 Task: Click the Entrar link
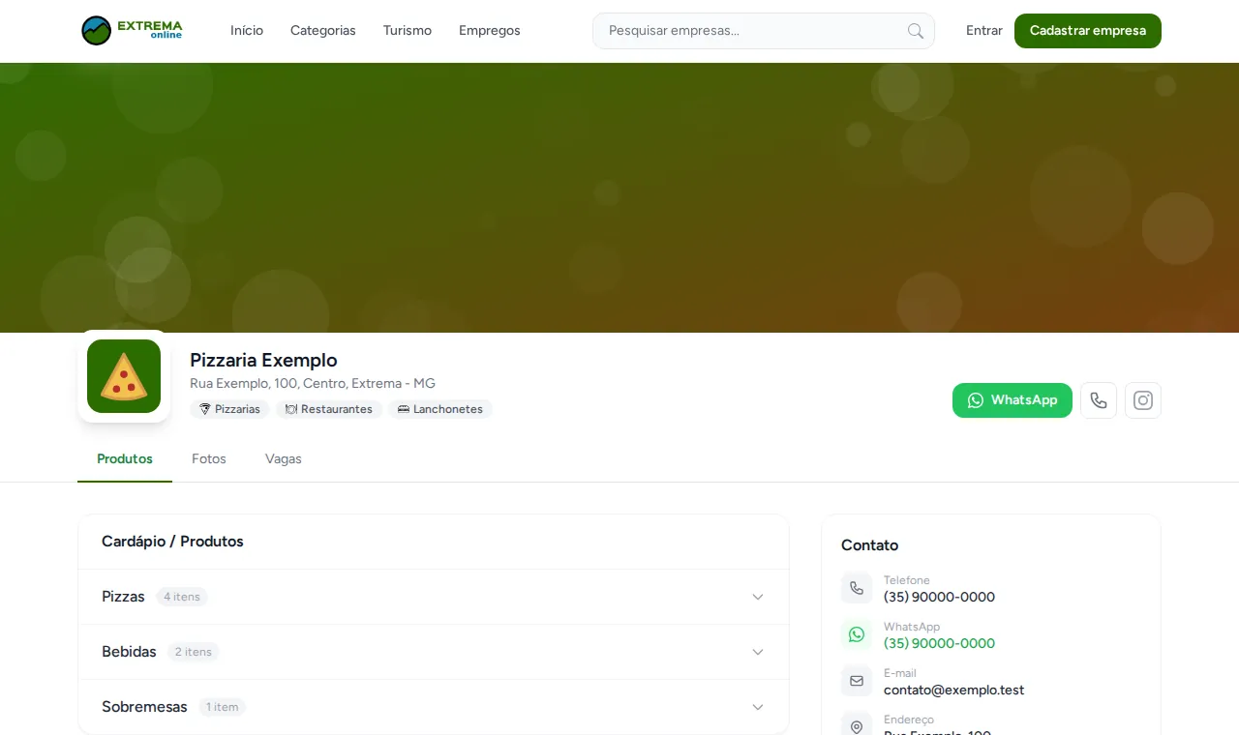[x=984, y=31]
